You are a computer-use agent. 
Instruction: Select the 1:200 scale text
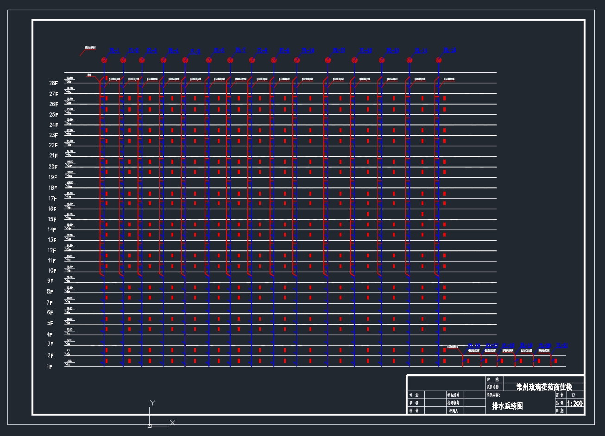coord(575,404)
